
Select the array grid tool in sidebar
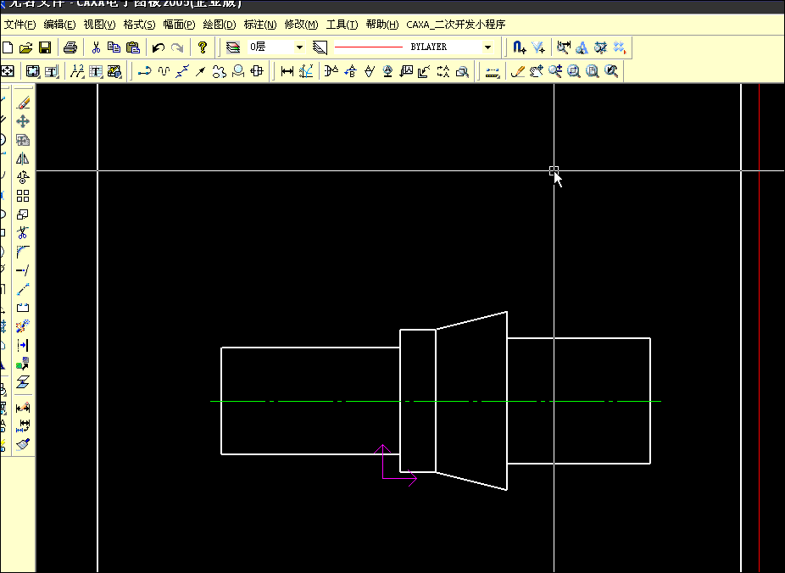click(23, 196)
